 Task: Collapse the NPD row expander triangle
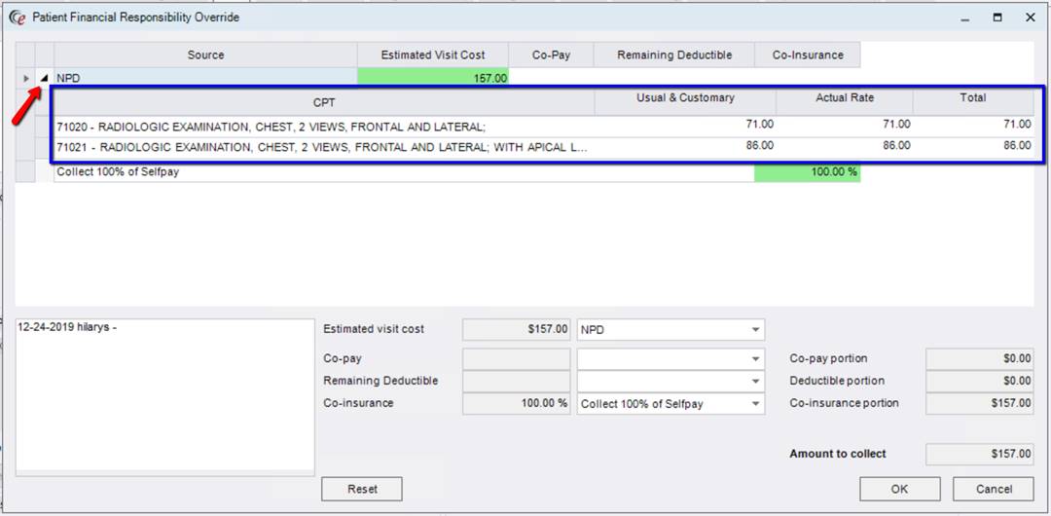pyautogui.click(x=44, y=78)
